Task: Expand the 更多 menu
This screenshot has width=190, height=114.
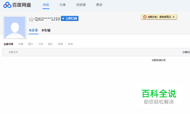Action: (x=99, y=5)
